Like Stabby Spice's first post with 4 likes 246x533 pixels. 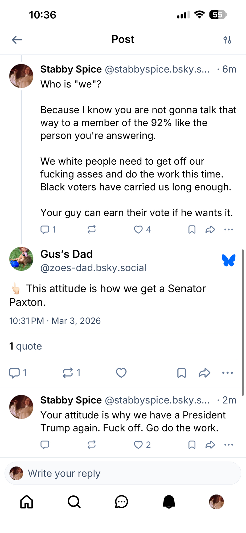pyautogui.click(x=138, y=229)
